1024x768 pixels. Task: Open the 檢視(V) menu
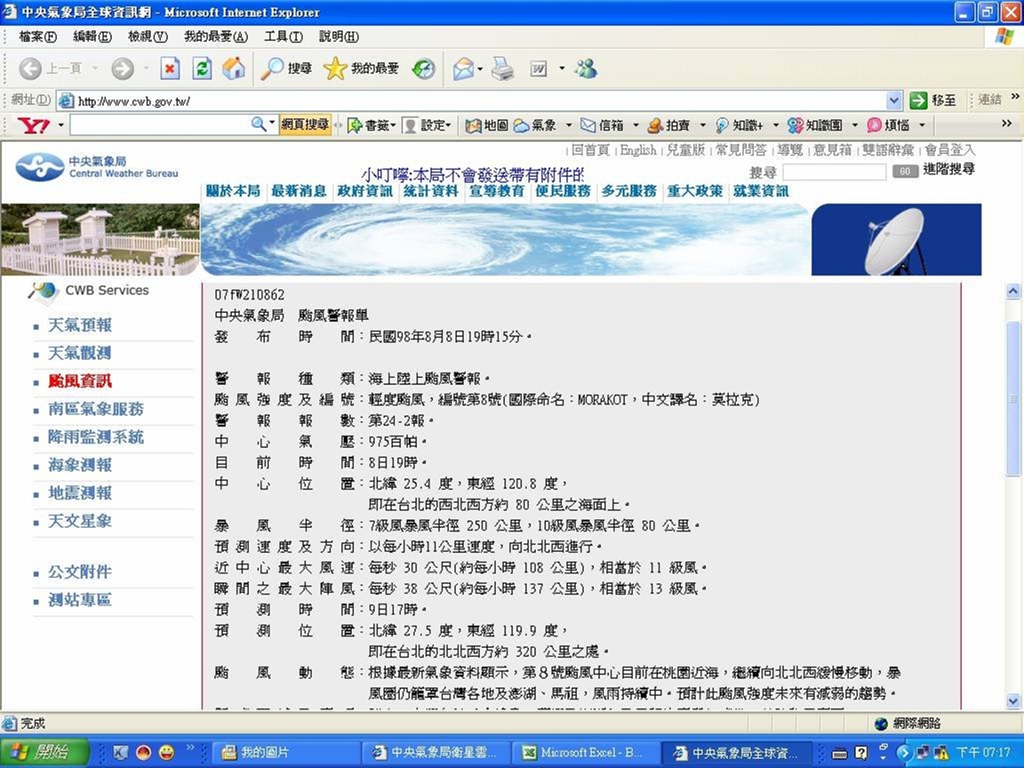coord(147,36)
